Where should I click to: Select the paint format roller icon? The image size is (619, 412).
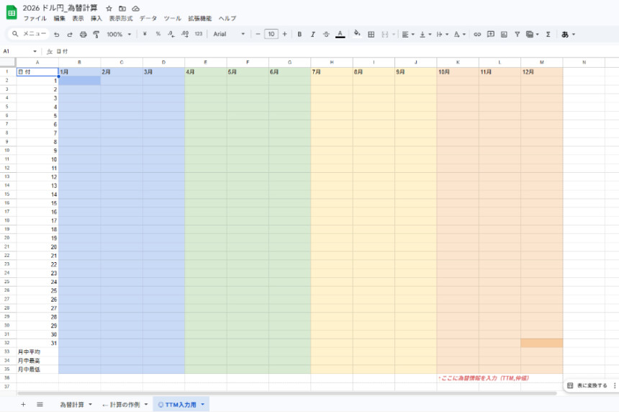[96, 34]
